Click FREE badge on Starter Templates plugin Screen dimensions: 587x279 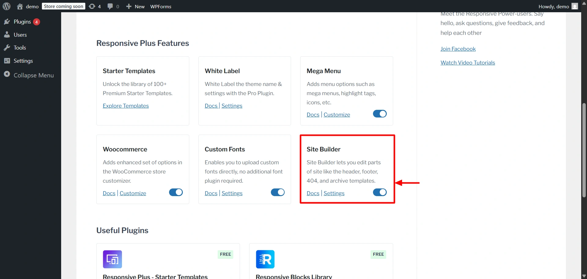[x=225, y=254]
